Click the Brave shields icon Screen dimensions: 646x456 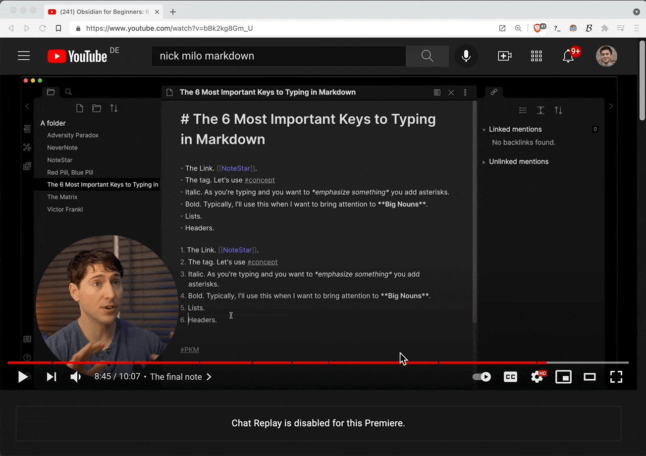tap(538, 28)
